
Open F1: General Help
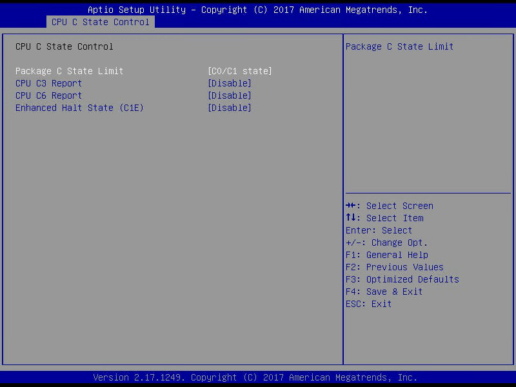tap(386, 255)
